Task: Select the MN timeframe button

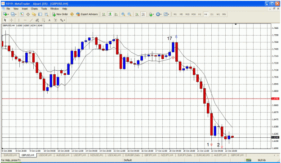Action: point(224,14)
